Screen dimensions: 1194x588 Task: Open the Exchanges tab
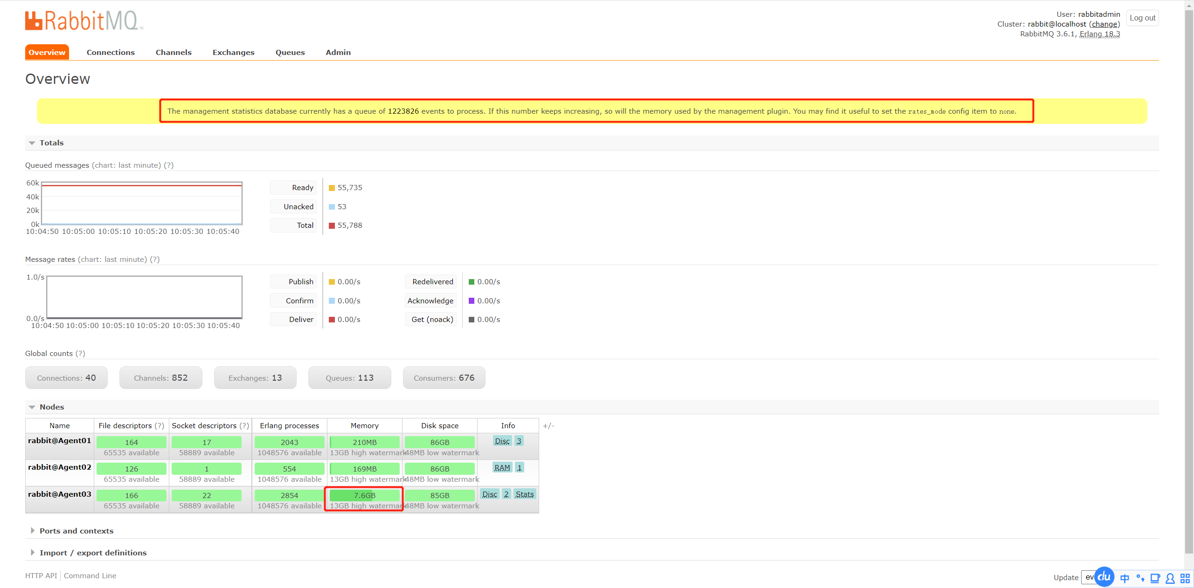[233, 53]
